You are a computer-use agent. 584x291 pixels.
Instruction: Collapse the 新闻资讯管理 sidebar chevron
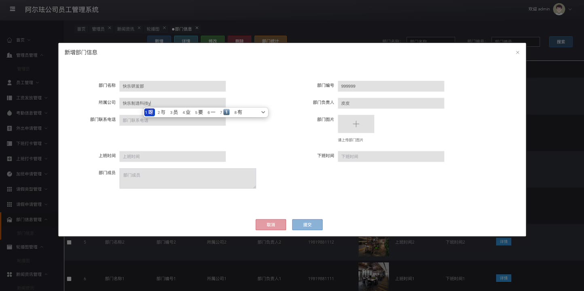pos(46,274)
